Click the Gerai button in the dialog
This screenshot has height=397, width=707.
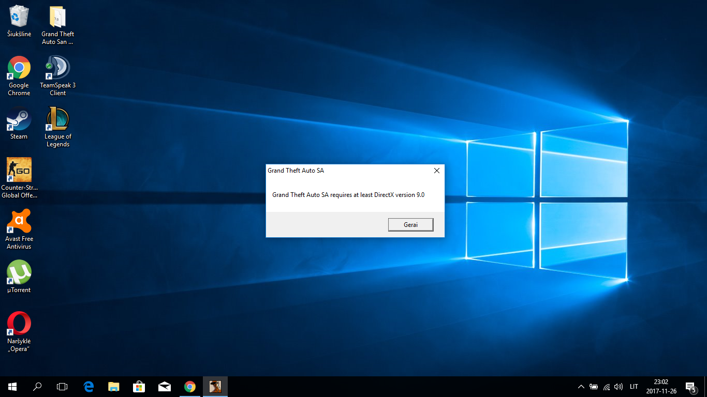410,224
